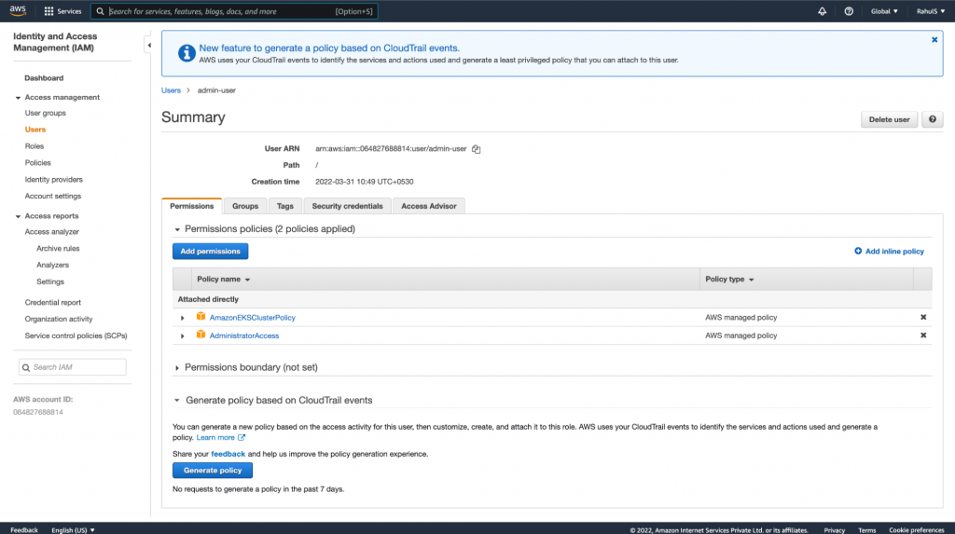Switch to the Tags tab
The width and height of the screenshot is (955, 534).
pyautogui.click(x=285, y=206)
